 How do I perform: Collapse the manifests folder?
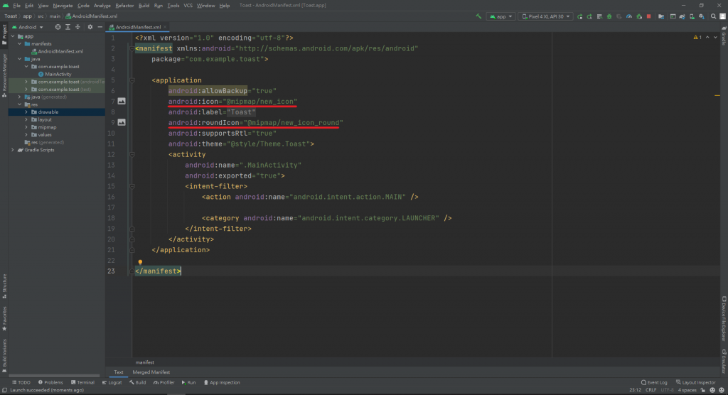[x=19, y=43]
